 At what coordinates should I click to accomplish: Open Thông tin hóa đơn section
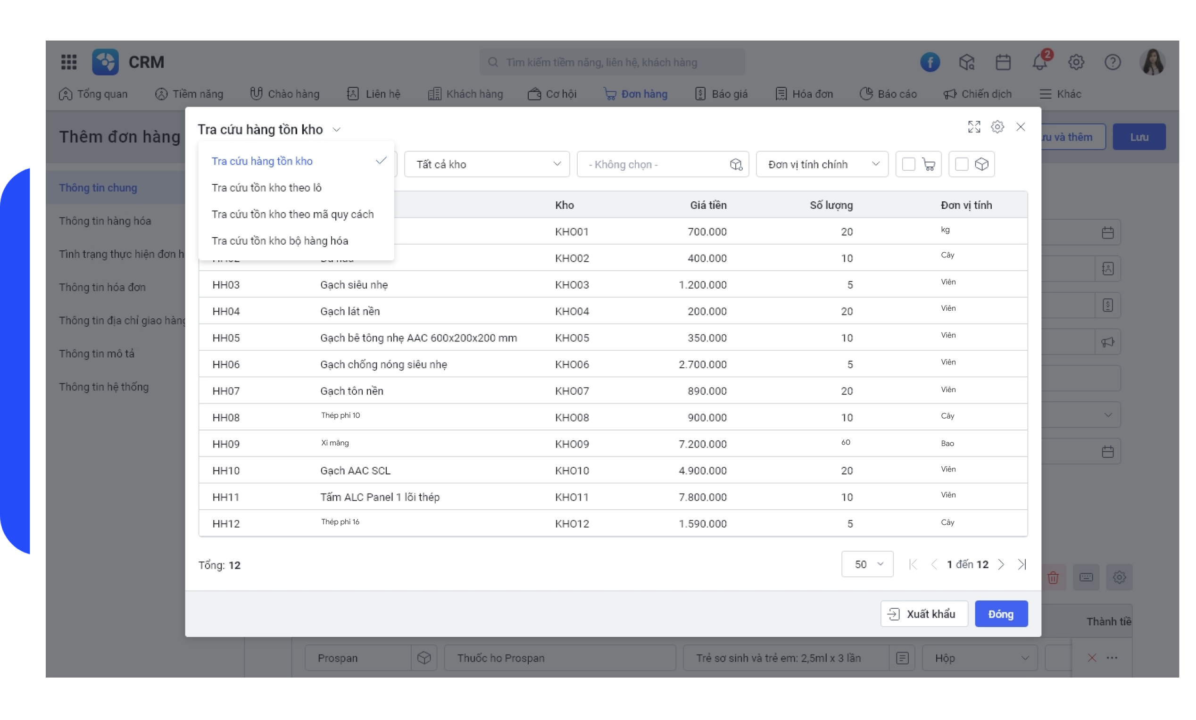point(102,287)
